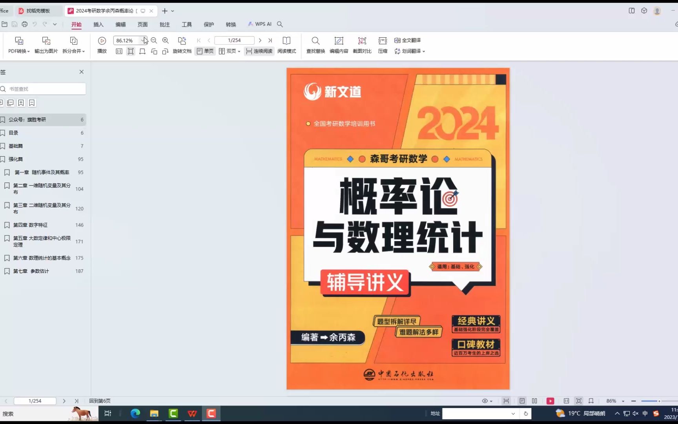
Task: Enable 单页 single page mode
Action: 205,51
